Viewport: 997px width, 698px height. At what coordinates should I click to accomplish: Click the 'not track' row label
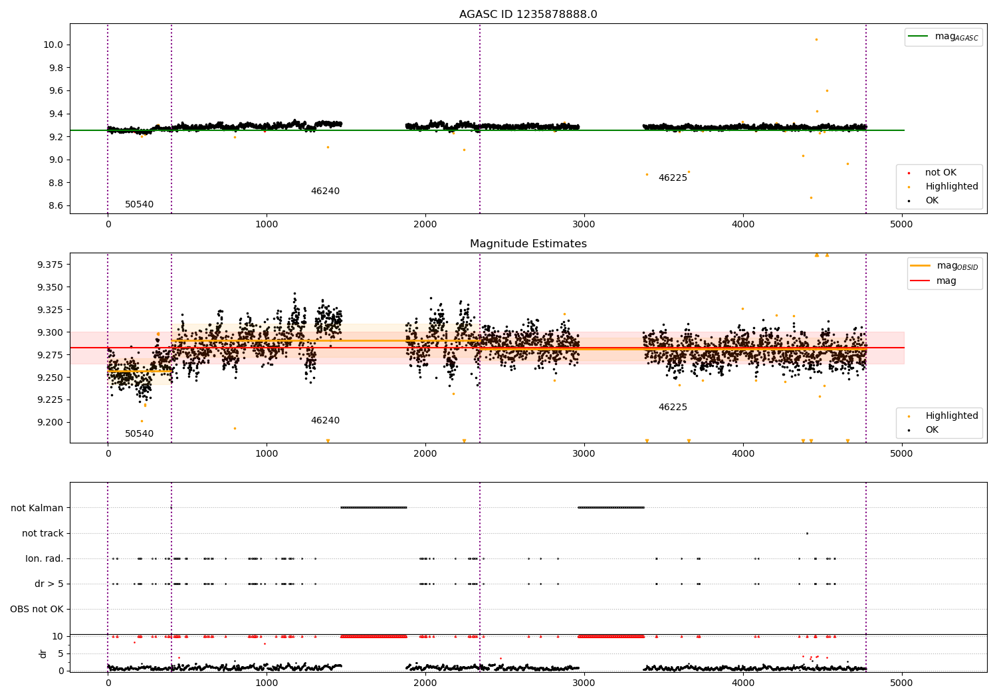pos(43,533)
